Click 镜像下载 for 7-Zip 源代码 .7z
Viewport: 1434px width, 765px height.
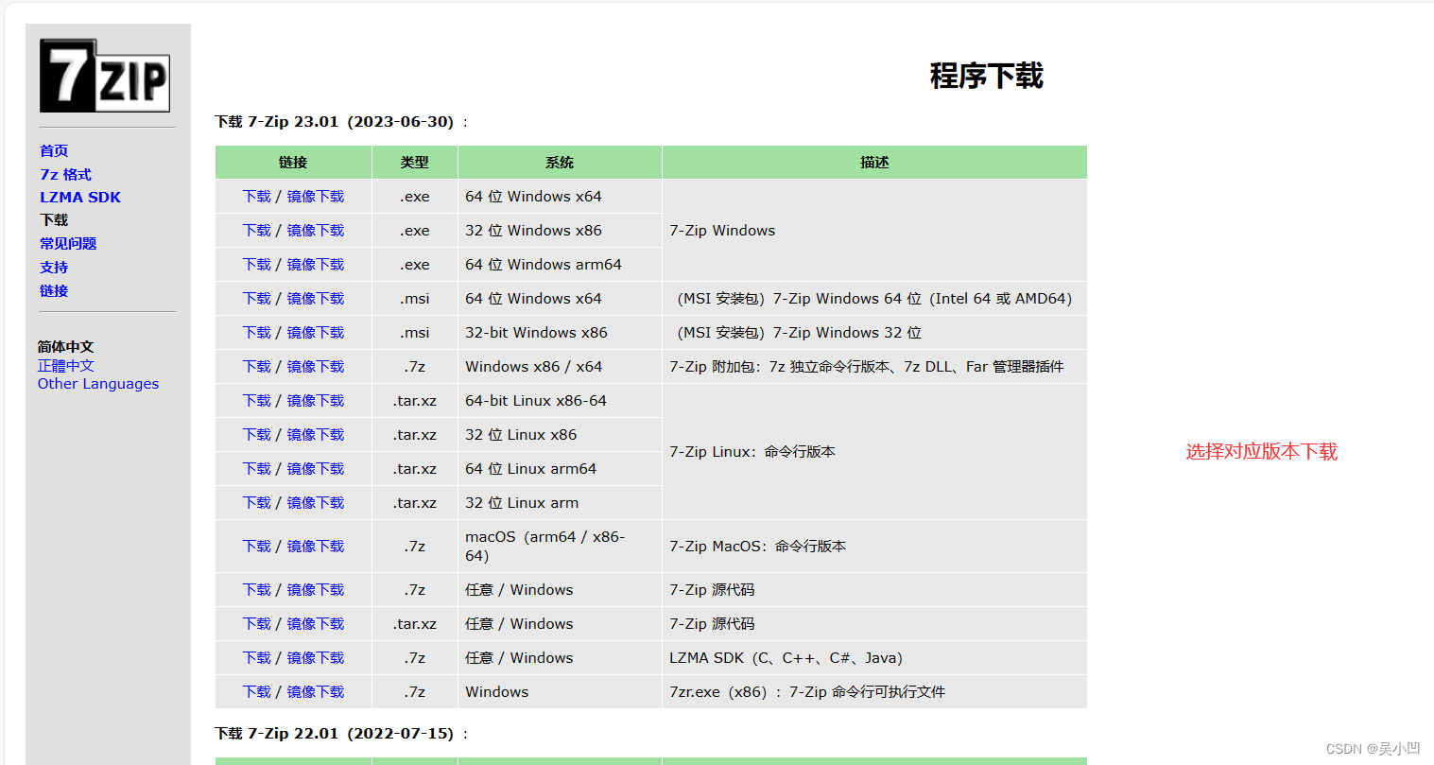316,589
